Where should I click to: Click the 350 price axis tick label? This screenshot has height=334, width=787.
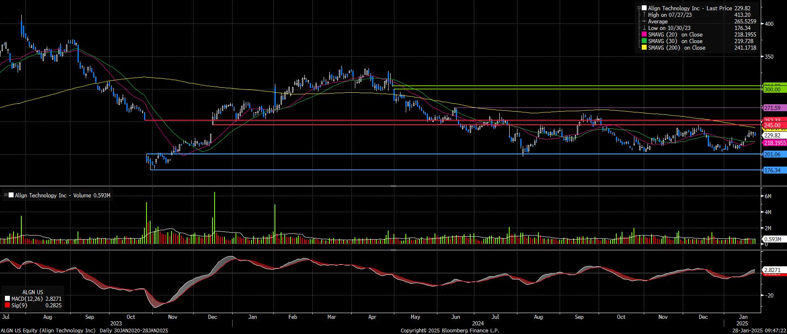(769, 57)
